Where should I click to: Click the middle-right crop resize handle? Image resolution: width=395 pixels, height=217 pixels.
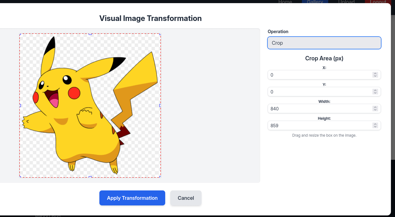click(x=160, y=105)
